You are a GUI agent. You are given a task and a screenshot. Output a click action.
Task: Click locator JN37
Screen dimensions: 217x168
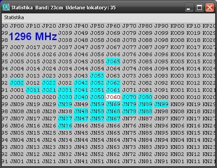65,119
